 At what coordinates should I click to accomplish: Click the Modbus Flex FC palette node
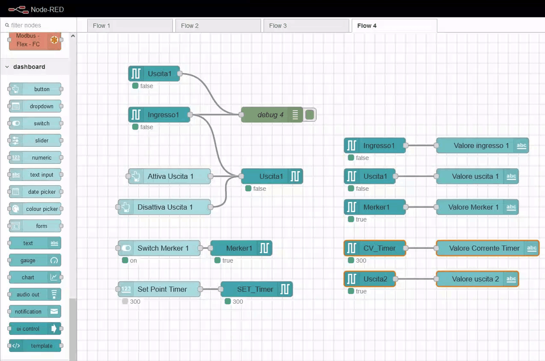click(x=35, y=41)
